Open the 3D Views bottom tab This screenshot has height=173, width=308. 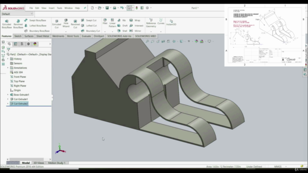coord(38,163)
